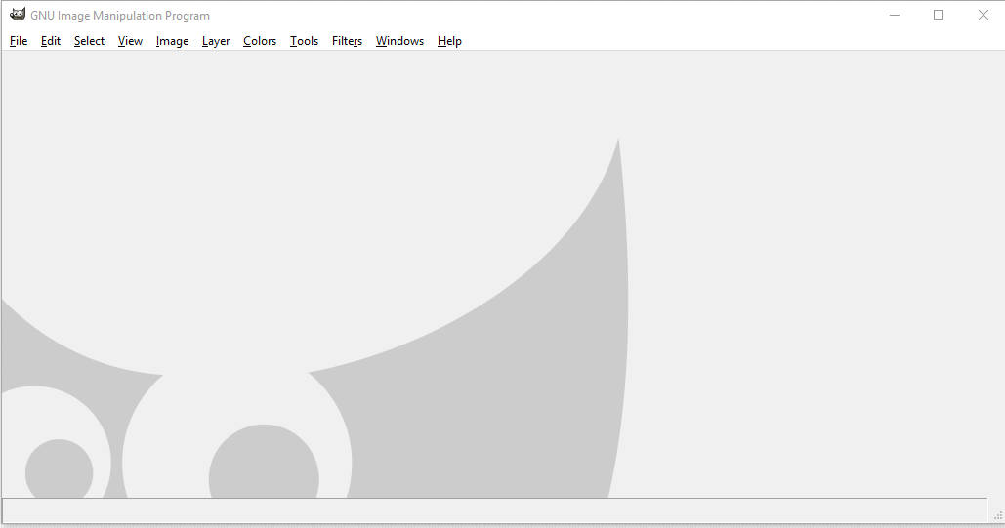Open the Tools menu
Screen dimensions: 1005x528
[305, 41]
